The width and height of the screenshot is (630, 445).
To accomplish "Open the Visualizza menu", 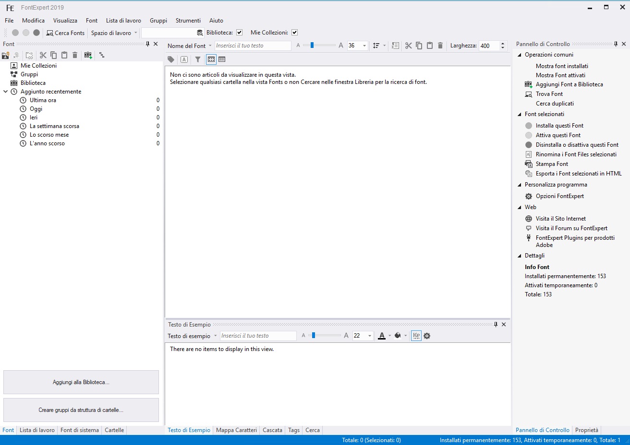I will (65, 21).
